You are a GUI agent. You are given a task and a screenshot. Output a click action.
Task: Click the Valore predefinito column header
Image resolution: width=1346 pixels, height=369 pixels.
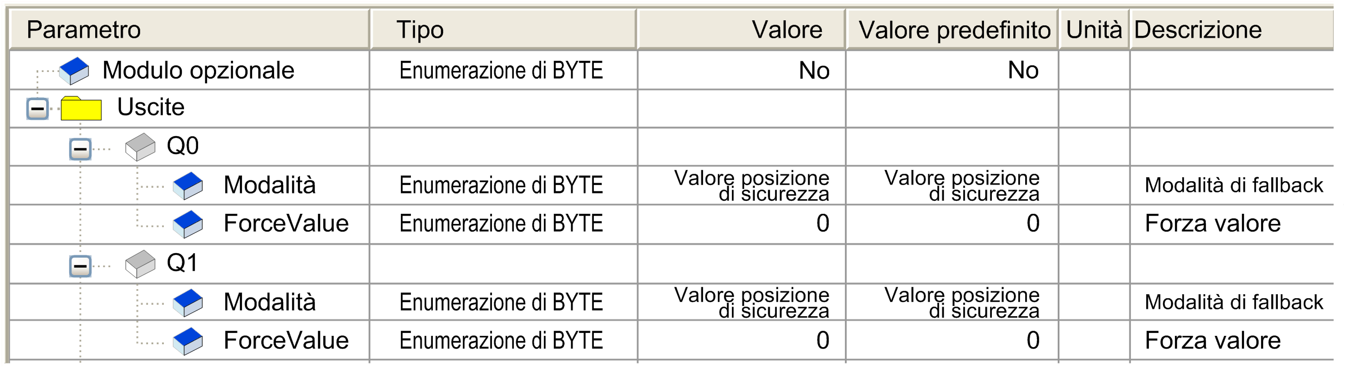[x=954, y=30]
